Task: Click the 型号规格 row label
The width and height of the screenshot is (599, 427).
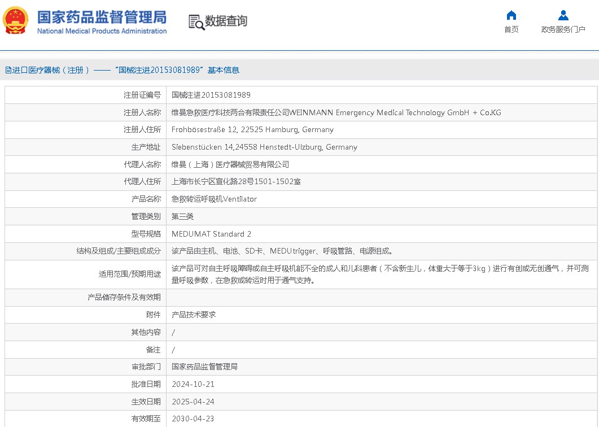Action: coord(146,234)
